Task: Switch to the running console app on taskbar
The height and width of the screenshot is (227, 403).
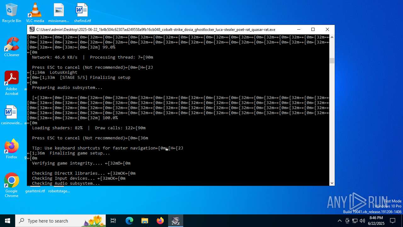Action: click(x=175, y=221)
